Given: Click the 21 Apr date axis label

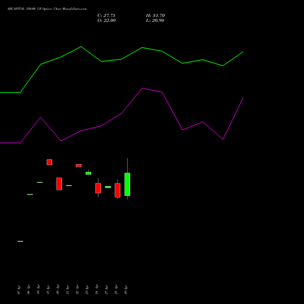Looking at the screenshot, I should click(67, 290).
